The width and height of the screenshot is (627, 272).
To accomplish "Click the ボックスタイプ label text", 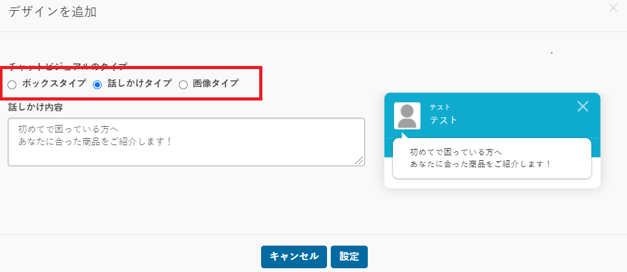I will point(54,83).
